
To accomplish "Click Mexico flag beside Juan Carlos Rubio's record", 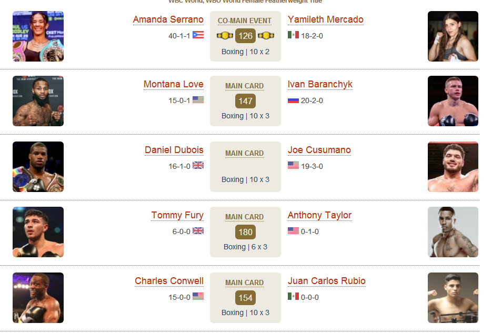I will [x=294, y=296].
